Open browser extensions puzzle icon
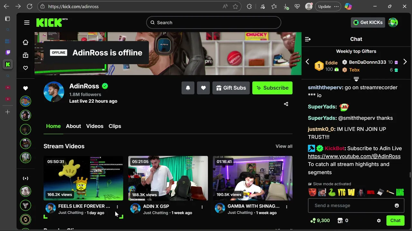Screen dimensions: 412x231 coord(249,6)
